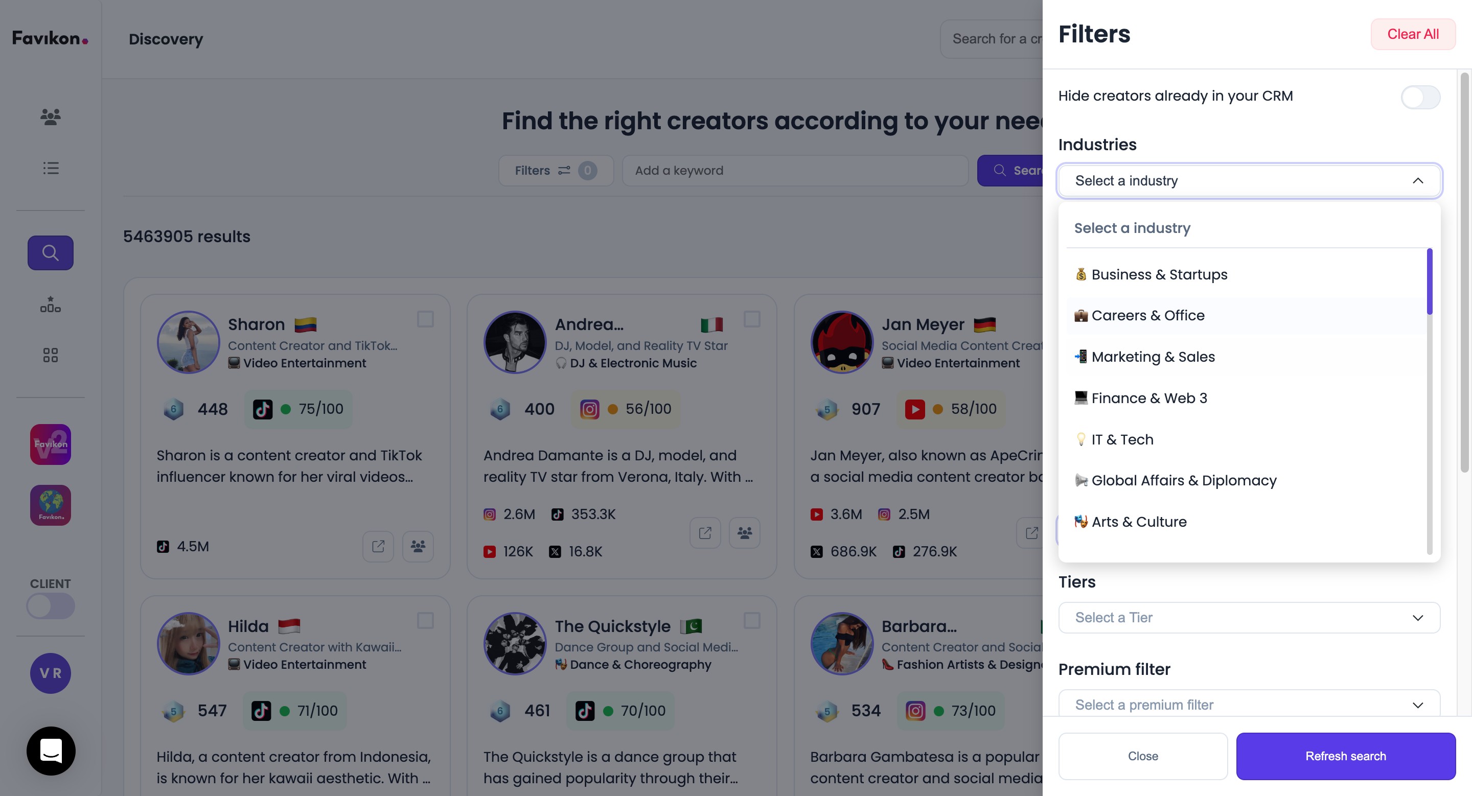The width and height of the screenshot is (1472, 796).
Task: Expand the Select a Tier dropdown
Action: click(1249, 618)
